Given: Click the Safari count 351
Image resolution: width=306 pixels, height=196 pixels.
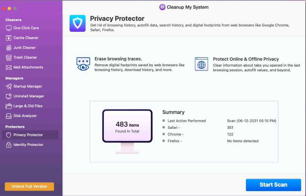Looking at the screenshot, I should click(x=230, y=128).
